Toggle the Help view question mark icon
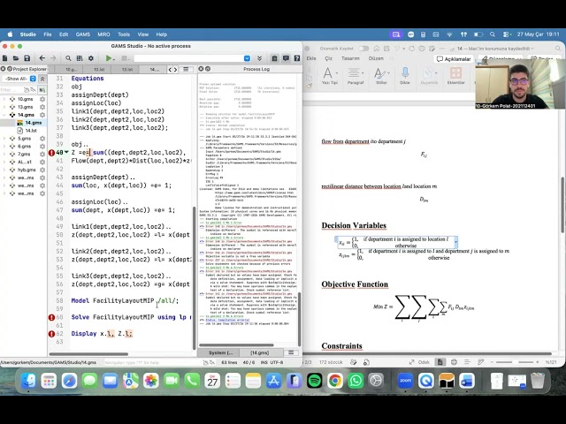 coord(297,58)
